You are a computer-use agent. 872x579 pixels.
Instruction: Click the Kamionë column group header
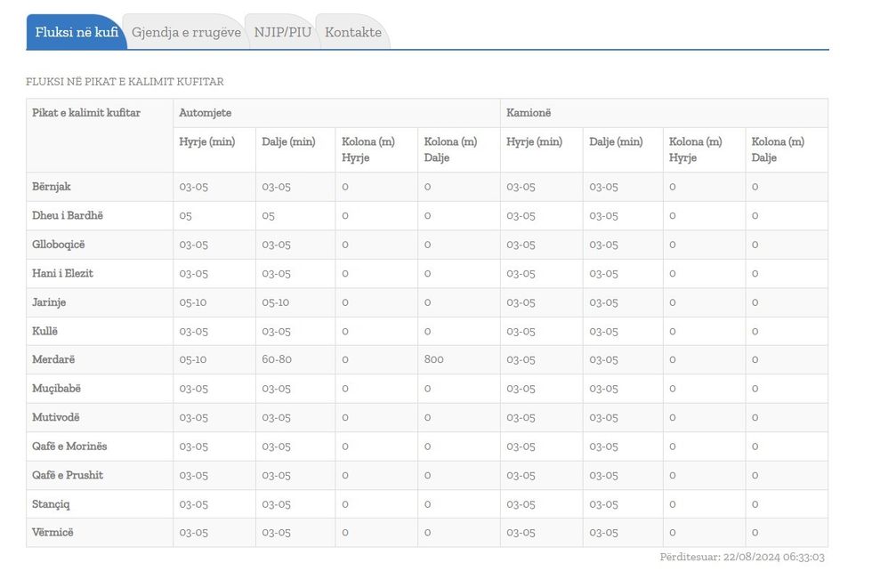[529, 113]
